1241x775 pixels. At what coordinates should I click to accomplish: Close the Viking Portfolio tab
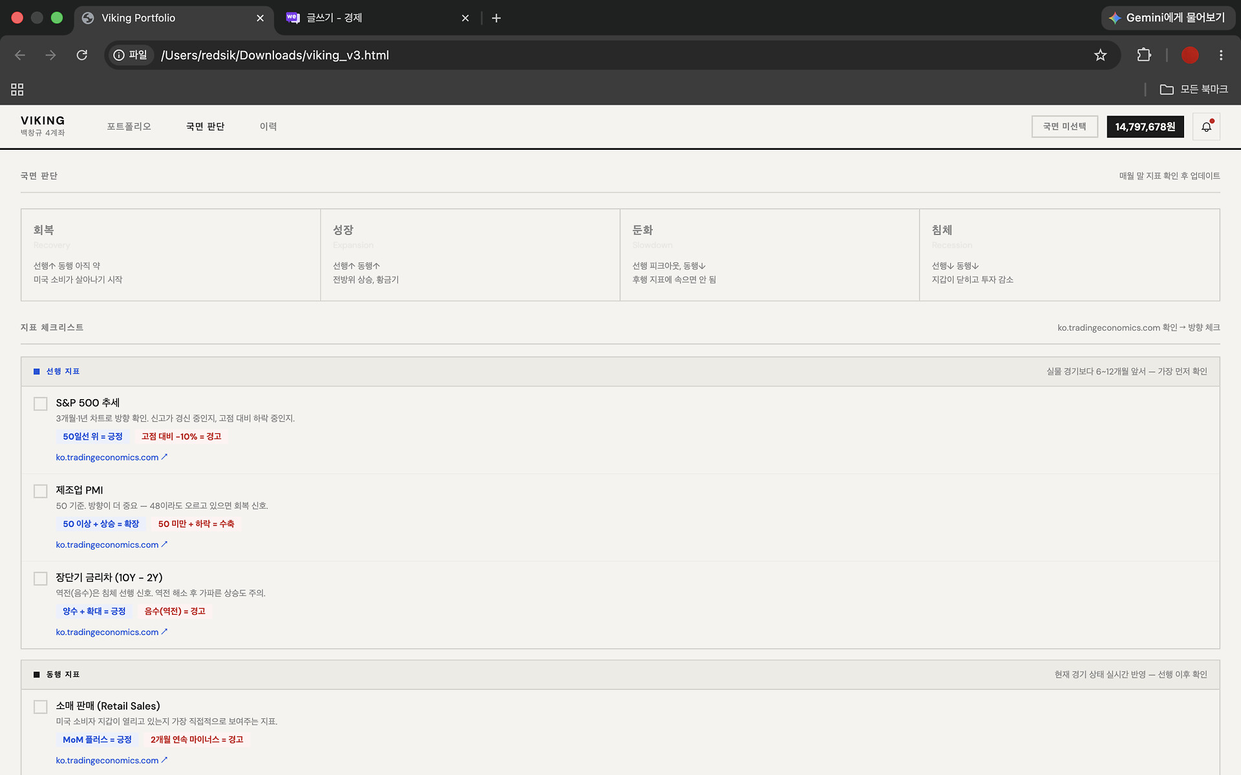coord(260,18)
